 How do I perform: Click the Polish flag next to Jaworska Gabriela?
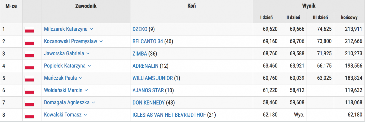(x=29, y=54)
